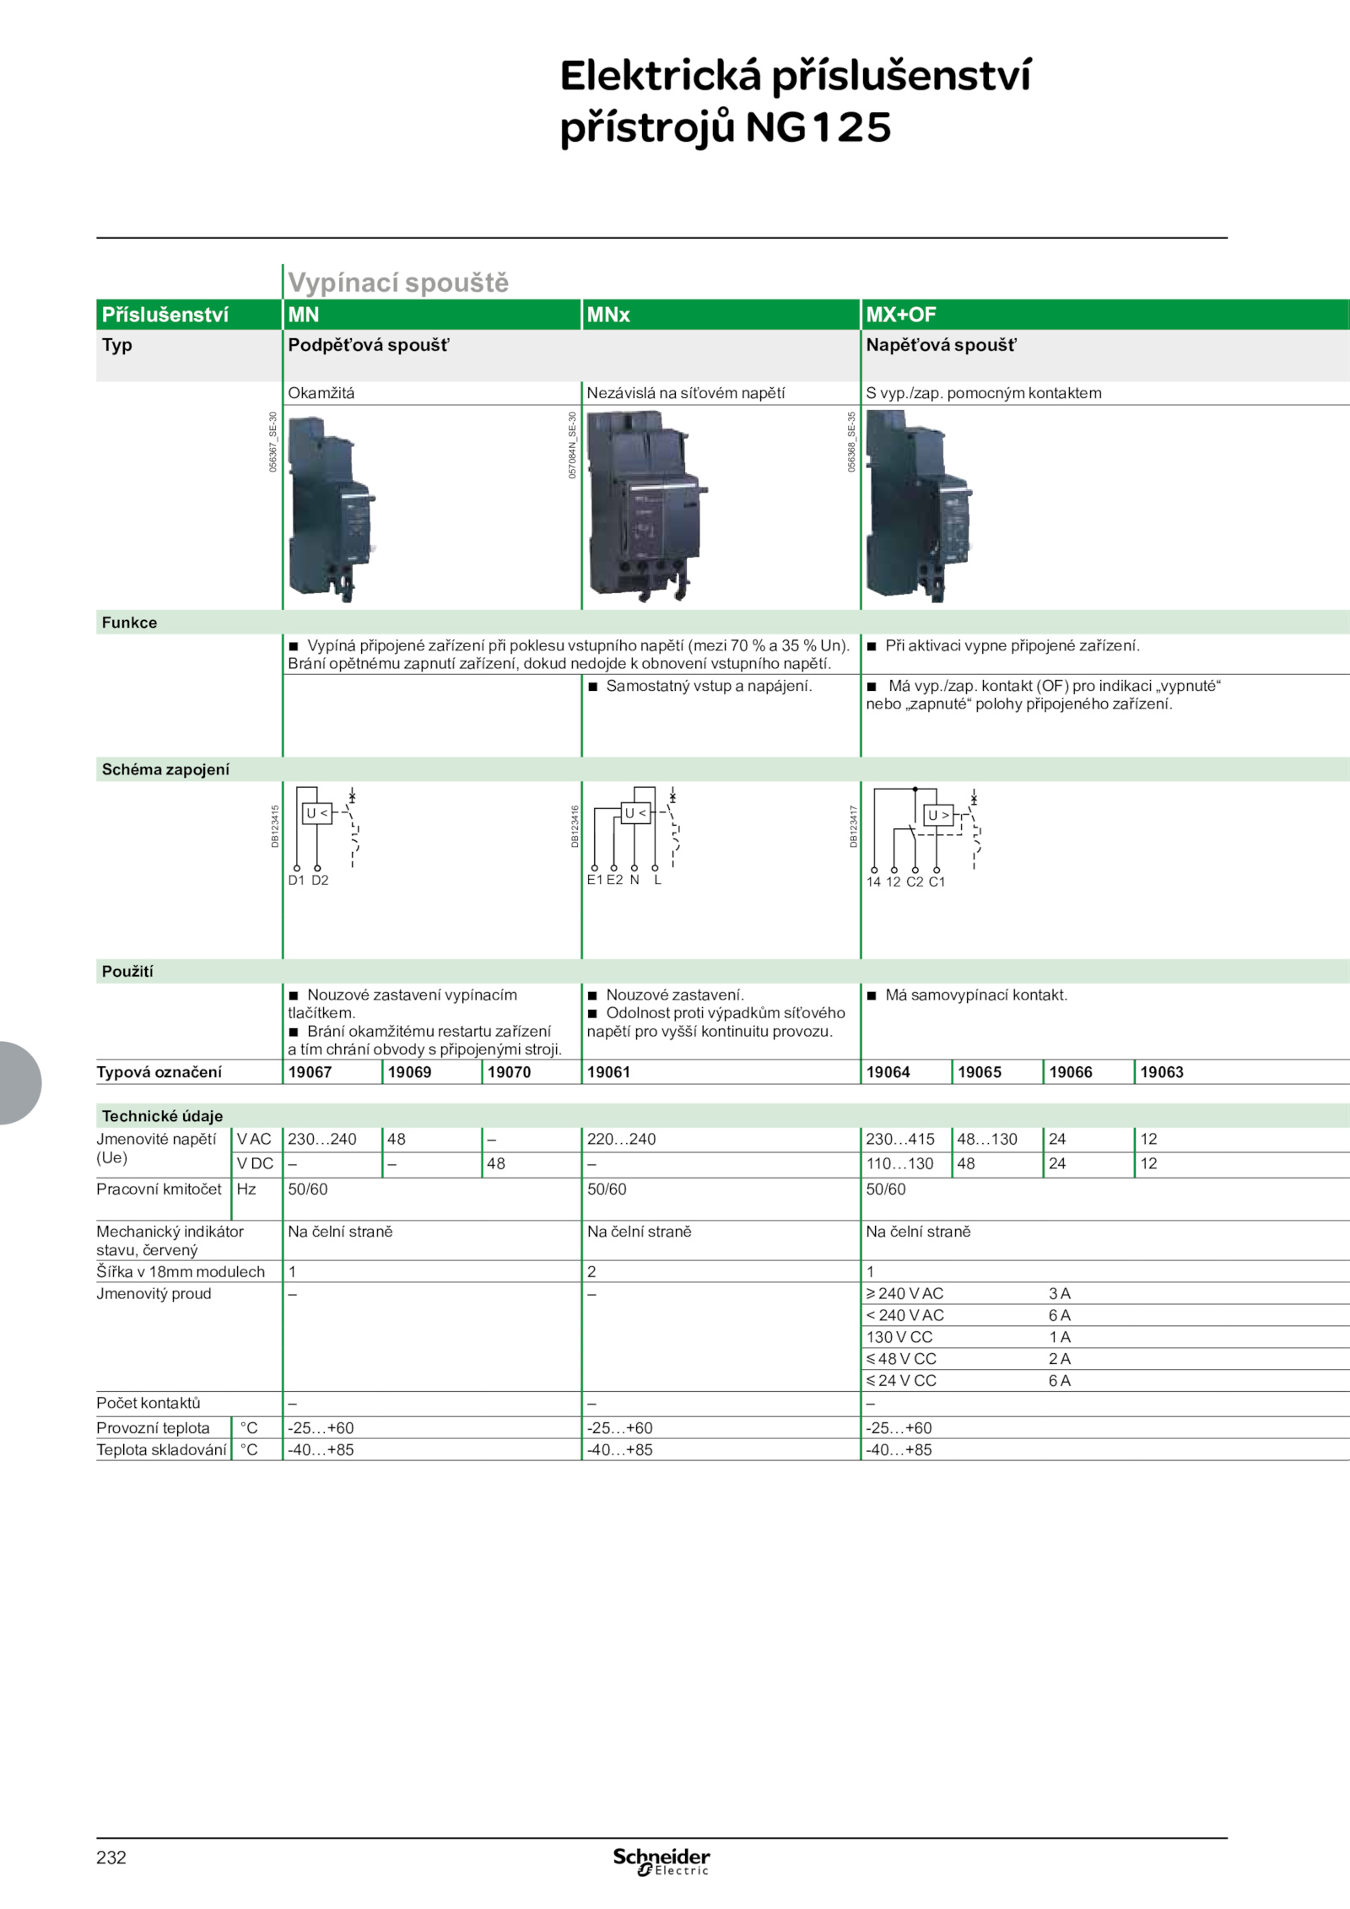Click the MNx device product photo
Image resolution: width=1350 pixels, height=1909 pixels.
(x=647, y=506)
